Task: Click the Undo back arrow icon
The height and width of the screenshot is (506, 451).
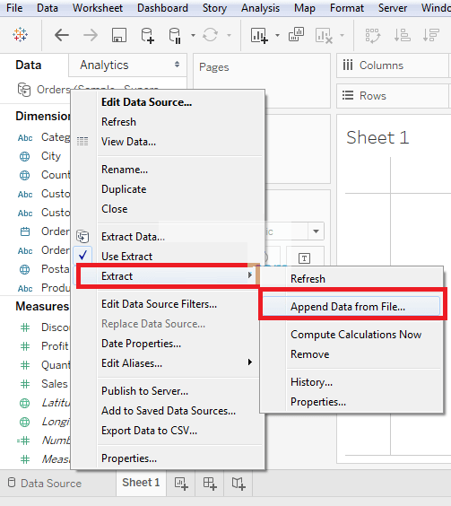Action: coord(62,35)
